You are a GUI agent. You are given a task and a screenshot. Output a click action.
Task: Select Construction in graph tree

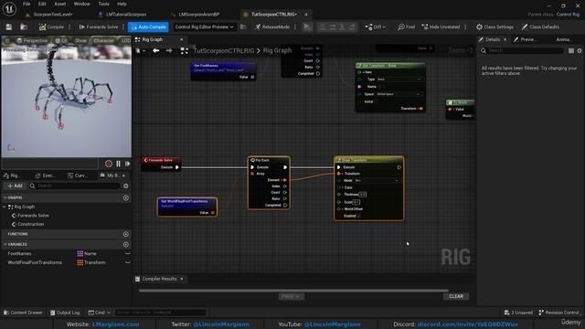(x=30, y=224)
